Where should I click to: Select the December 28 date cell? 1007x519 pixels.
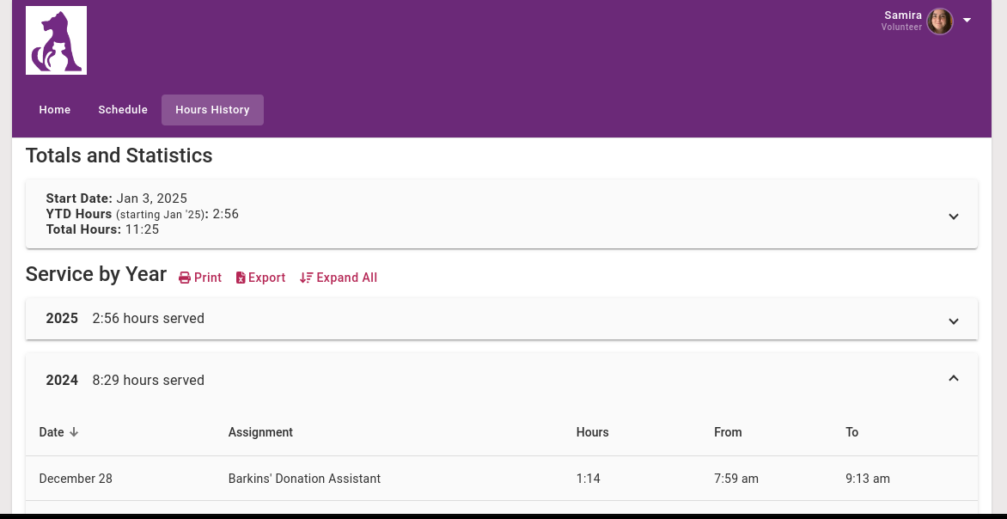pyautogui.click(x=76, y=479)
